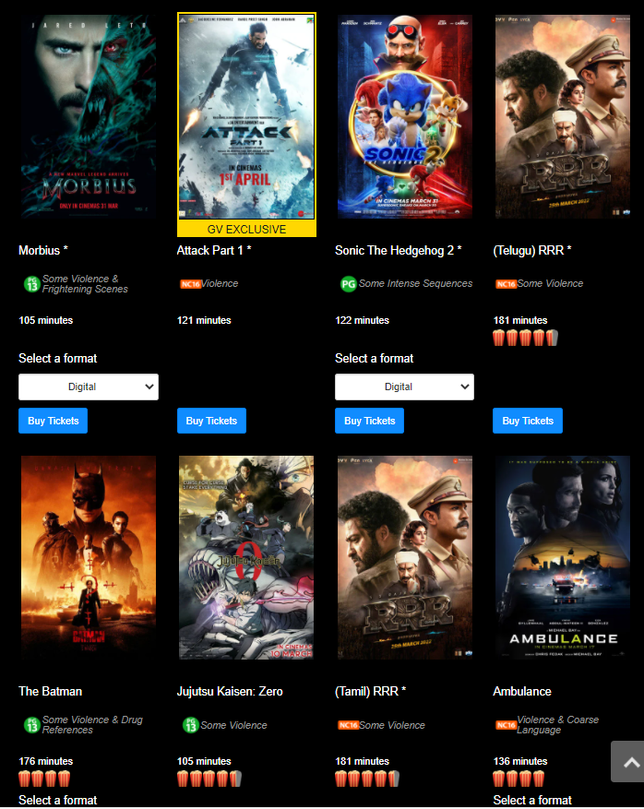Click the popcorn rating icons under (Telugu) RRR
Image resolution: width=644 pixels, height=809 pixels.
coord(525,338)
